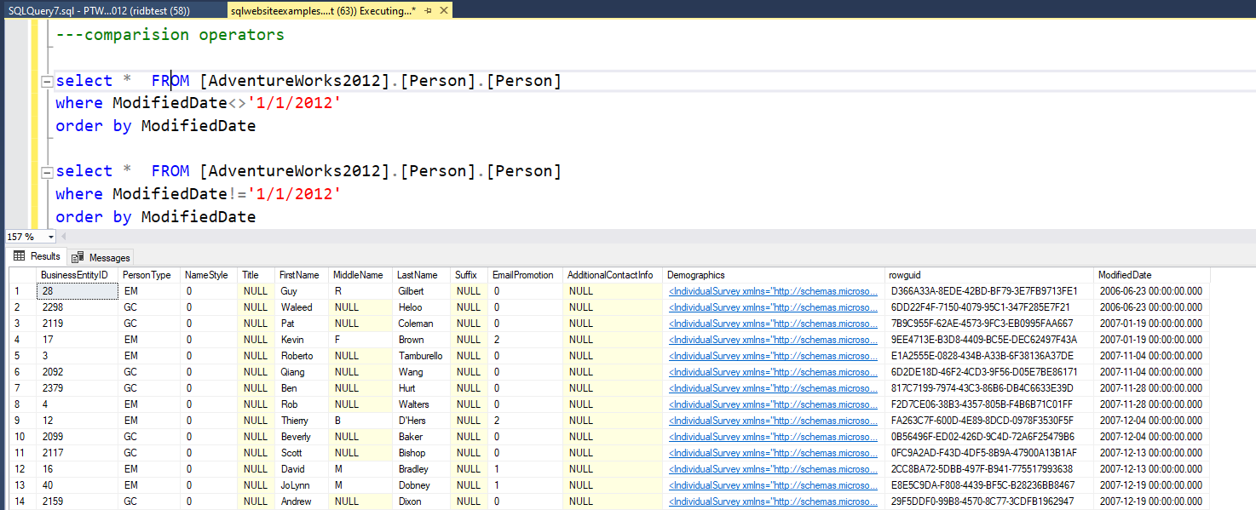Open Demographics XML link for Qiang Wang
Image resolution: width=1256 pixels, height=510 pixels.
click(x=773, y=372)
